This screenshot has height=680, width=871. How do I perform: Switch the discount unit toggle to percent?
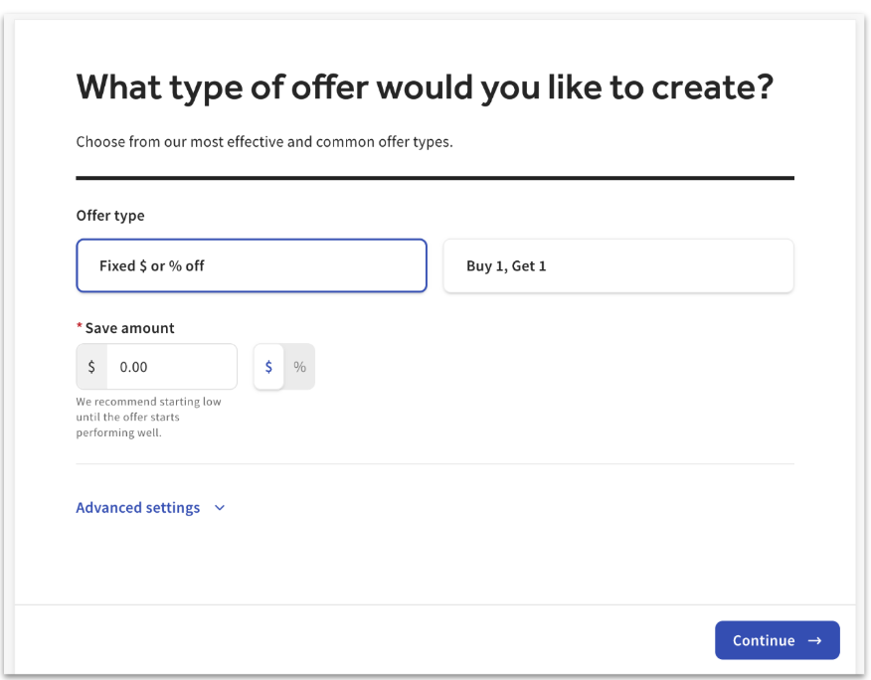click(299, 367)
